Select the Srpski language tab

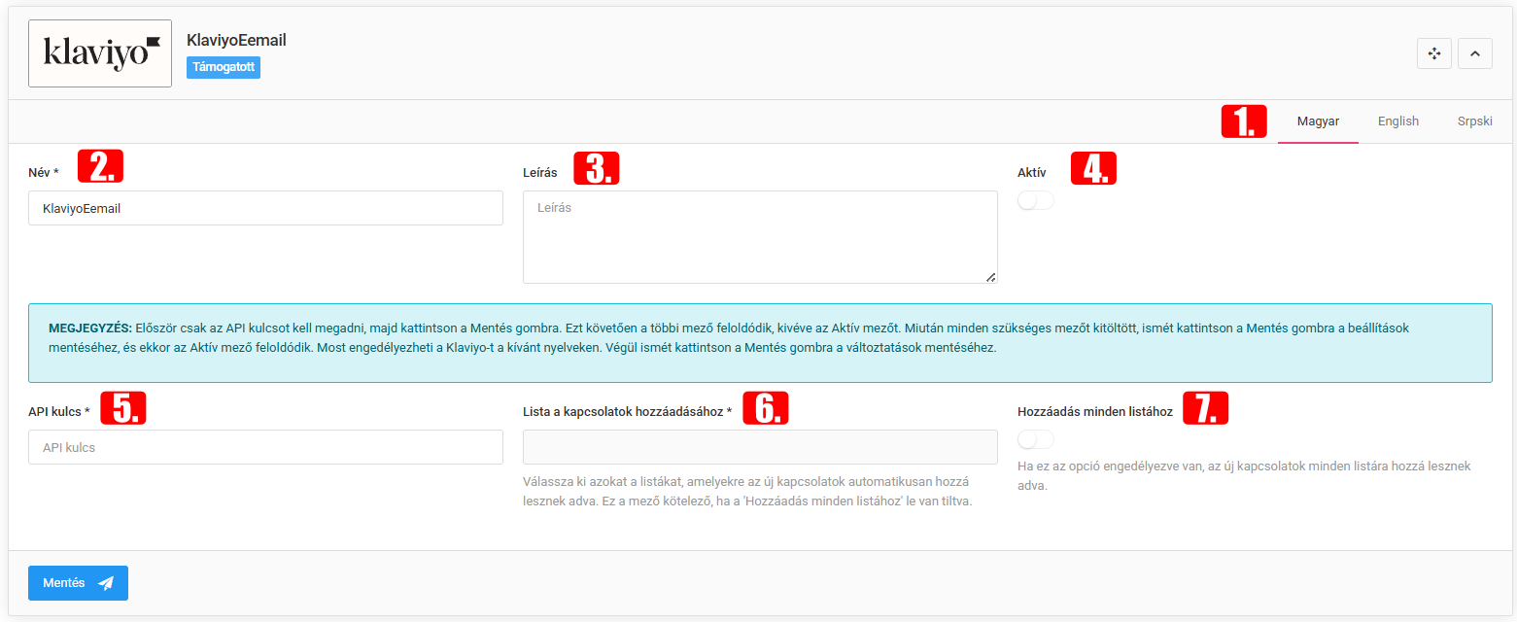pos(1474,121)
